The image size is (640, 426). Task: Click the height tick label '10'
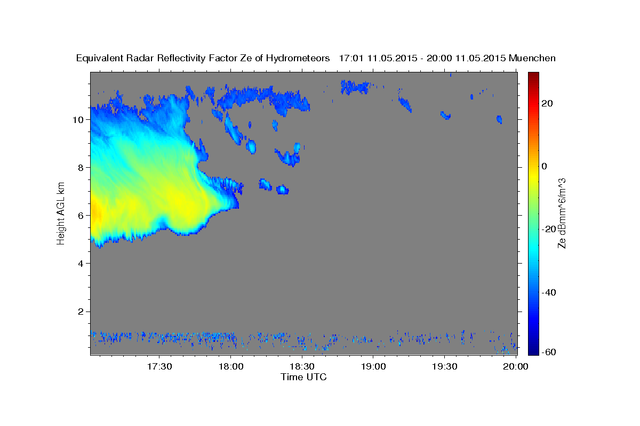pyautogui.click(x=78, y=119)
